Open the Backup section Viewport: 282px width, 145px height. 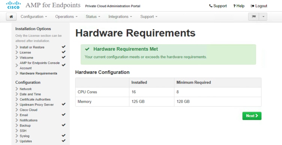click(25, 126)
